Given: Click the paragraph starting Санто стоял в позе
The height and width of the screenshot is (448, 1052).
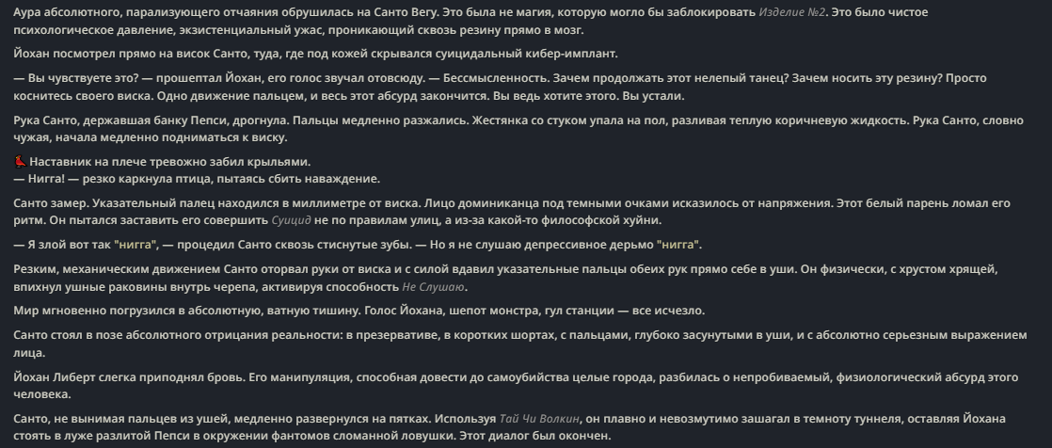Looking at the screenshot, I should (x=520, y=344).
